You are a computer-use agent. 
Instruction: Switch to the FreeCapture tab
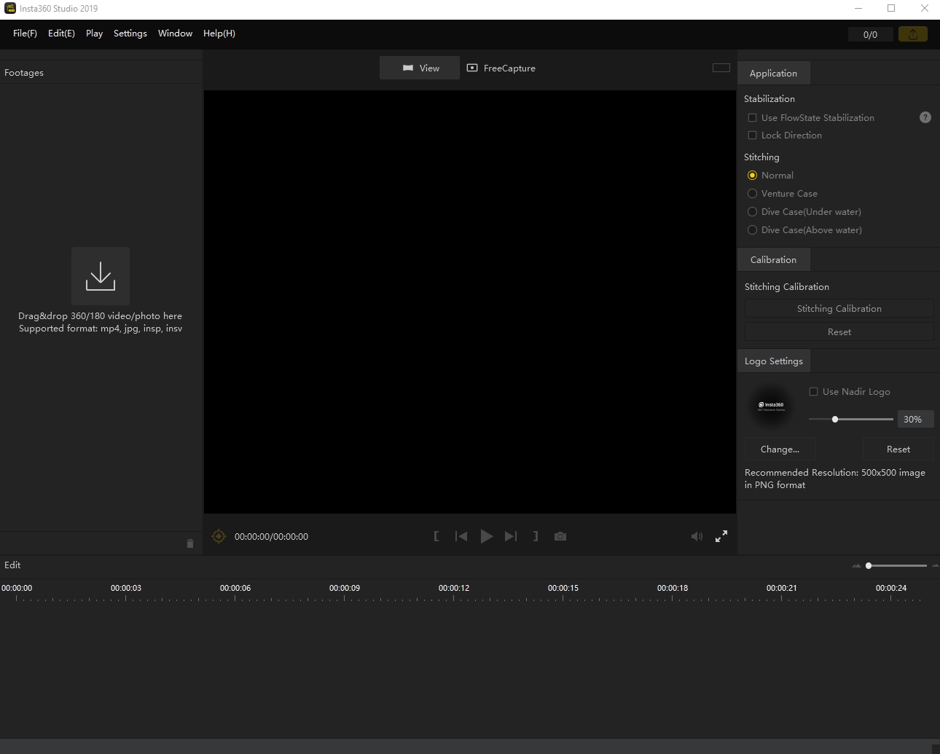point(501,68)
